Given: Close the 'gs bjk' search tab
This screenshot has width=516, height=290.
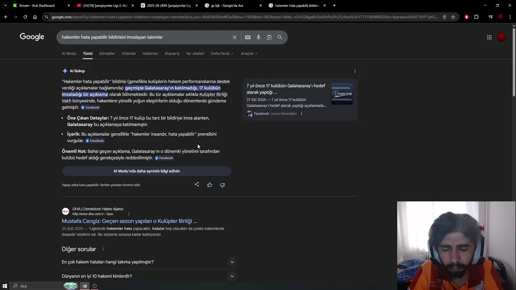Looking at the screenshot, I should 260,5.
